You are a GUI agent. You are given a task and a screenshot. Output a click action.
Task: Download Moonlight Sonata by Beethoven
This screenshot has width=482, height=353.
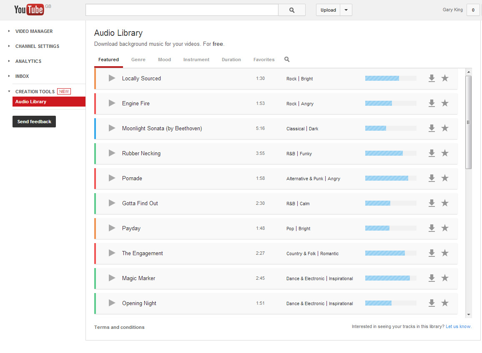[x=432, y=128]
